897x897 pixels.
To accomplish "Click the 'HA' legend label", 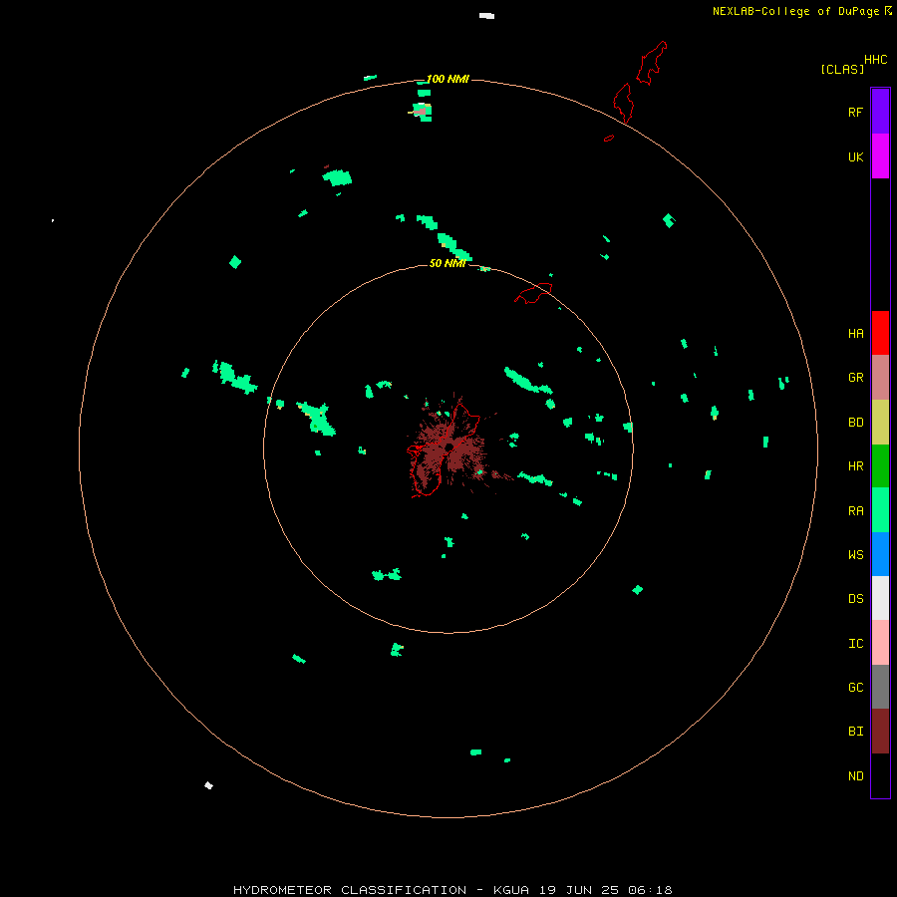I will (x=855, y=334).
